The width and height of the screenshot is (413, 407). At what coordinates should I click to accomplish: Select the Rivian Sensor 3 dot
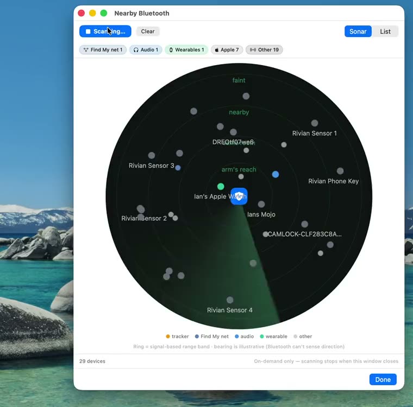tap(152, 155)
